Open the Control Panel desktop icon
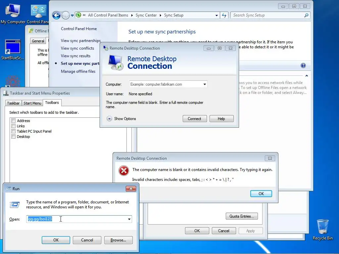The width and height of the screenshot is (339, 254). [38, 13]
